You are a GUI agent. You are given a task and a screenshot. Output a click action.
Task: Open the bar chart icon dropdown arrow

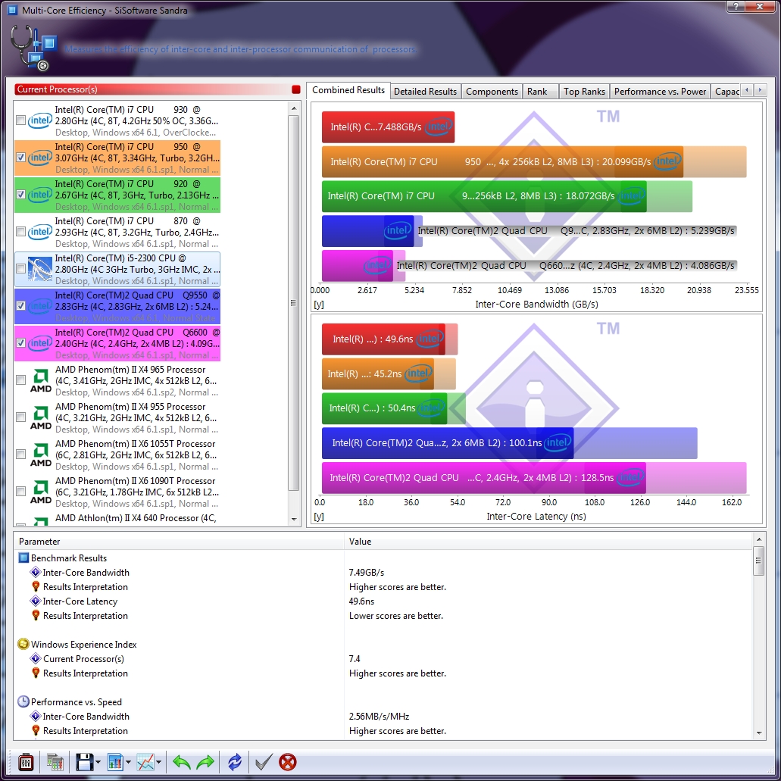coord(129,762)
